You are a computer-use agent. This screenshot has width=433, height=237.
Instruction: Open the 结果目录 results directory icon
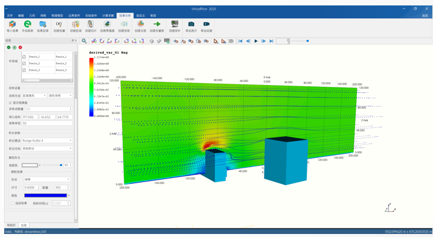point(42,24)
